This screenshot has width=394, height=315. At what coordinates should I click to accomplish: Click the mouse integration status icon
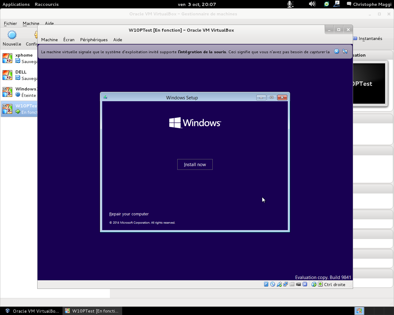[x=314, y=284]
